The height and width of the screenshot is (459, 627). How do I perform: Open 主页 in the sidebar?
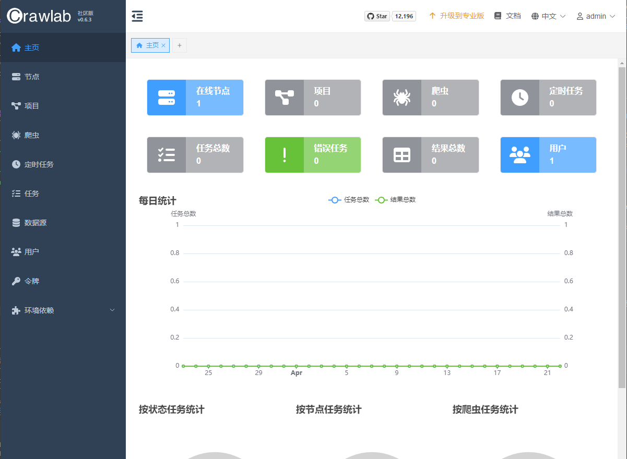tap(63, 47)
